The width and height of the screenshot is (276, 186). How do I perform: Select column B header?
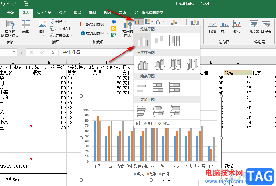click(49, 62)
